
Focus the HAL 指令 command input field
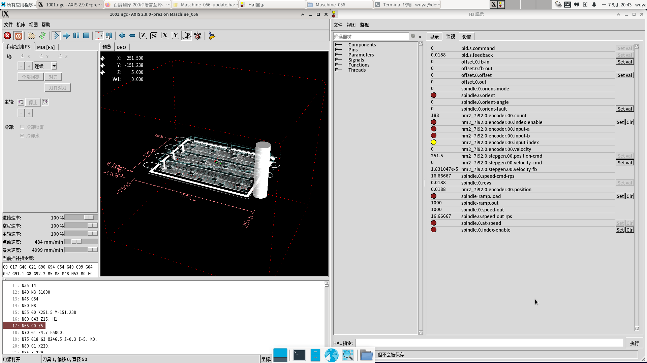point(490,343)
